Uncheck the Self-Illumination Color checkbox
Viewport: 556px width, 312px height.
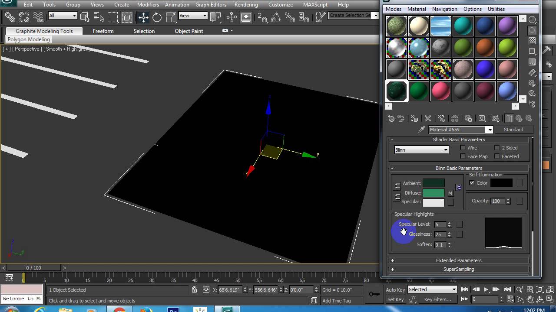point(472,183)
